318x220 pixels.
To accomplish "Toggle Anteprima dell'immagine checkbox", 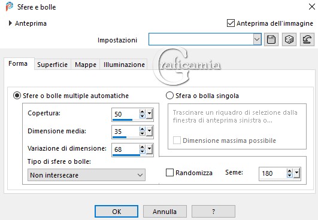I will point(231,23).
